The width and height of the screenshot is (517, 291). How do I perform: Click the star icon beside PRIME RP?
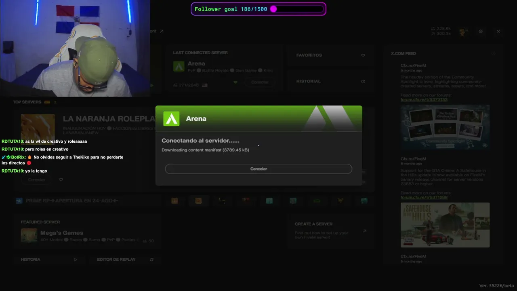click(x=19, y=200)
